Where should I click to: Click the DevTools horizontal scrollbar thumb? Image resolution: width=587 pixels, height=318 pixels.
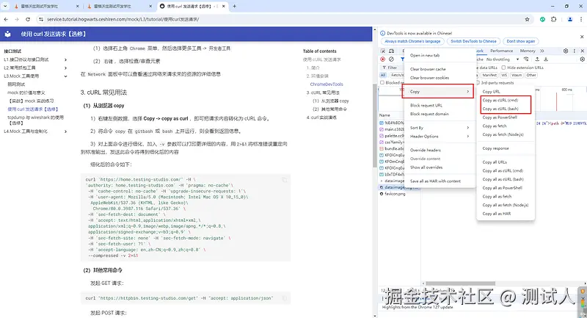pyautogui.click(x=461, y=283)
